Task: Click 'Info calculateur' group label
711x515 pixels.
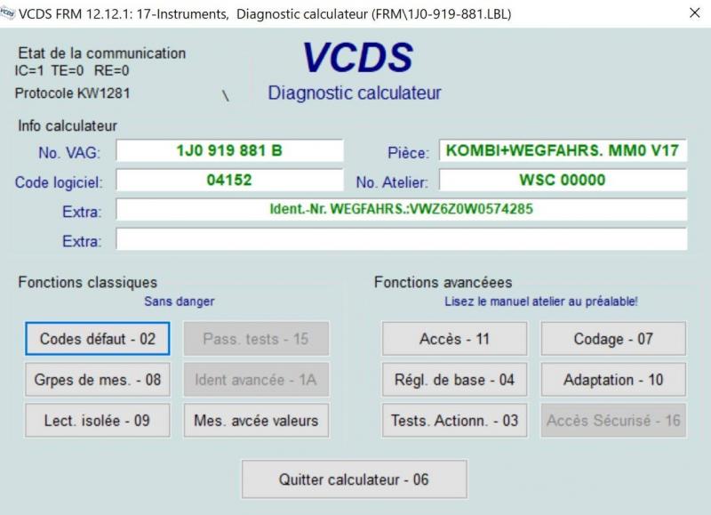Action: point(68,125)
